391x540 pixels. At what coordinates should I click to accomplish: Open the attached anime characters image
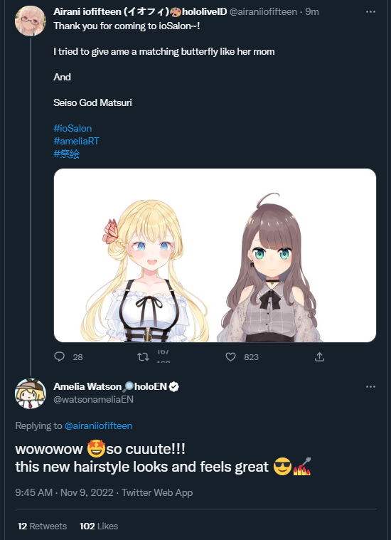point(215,255)
